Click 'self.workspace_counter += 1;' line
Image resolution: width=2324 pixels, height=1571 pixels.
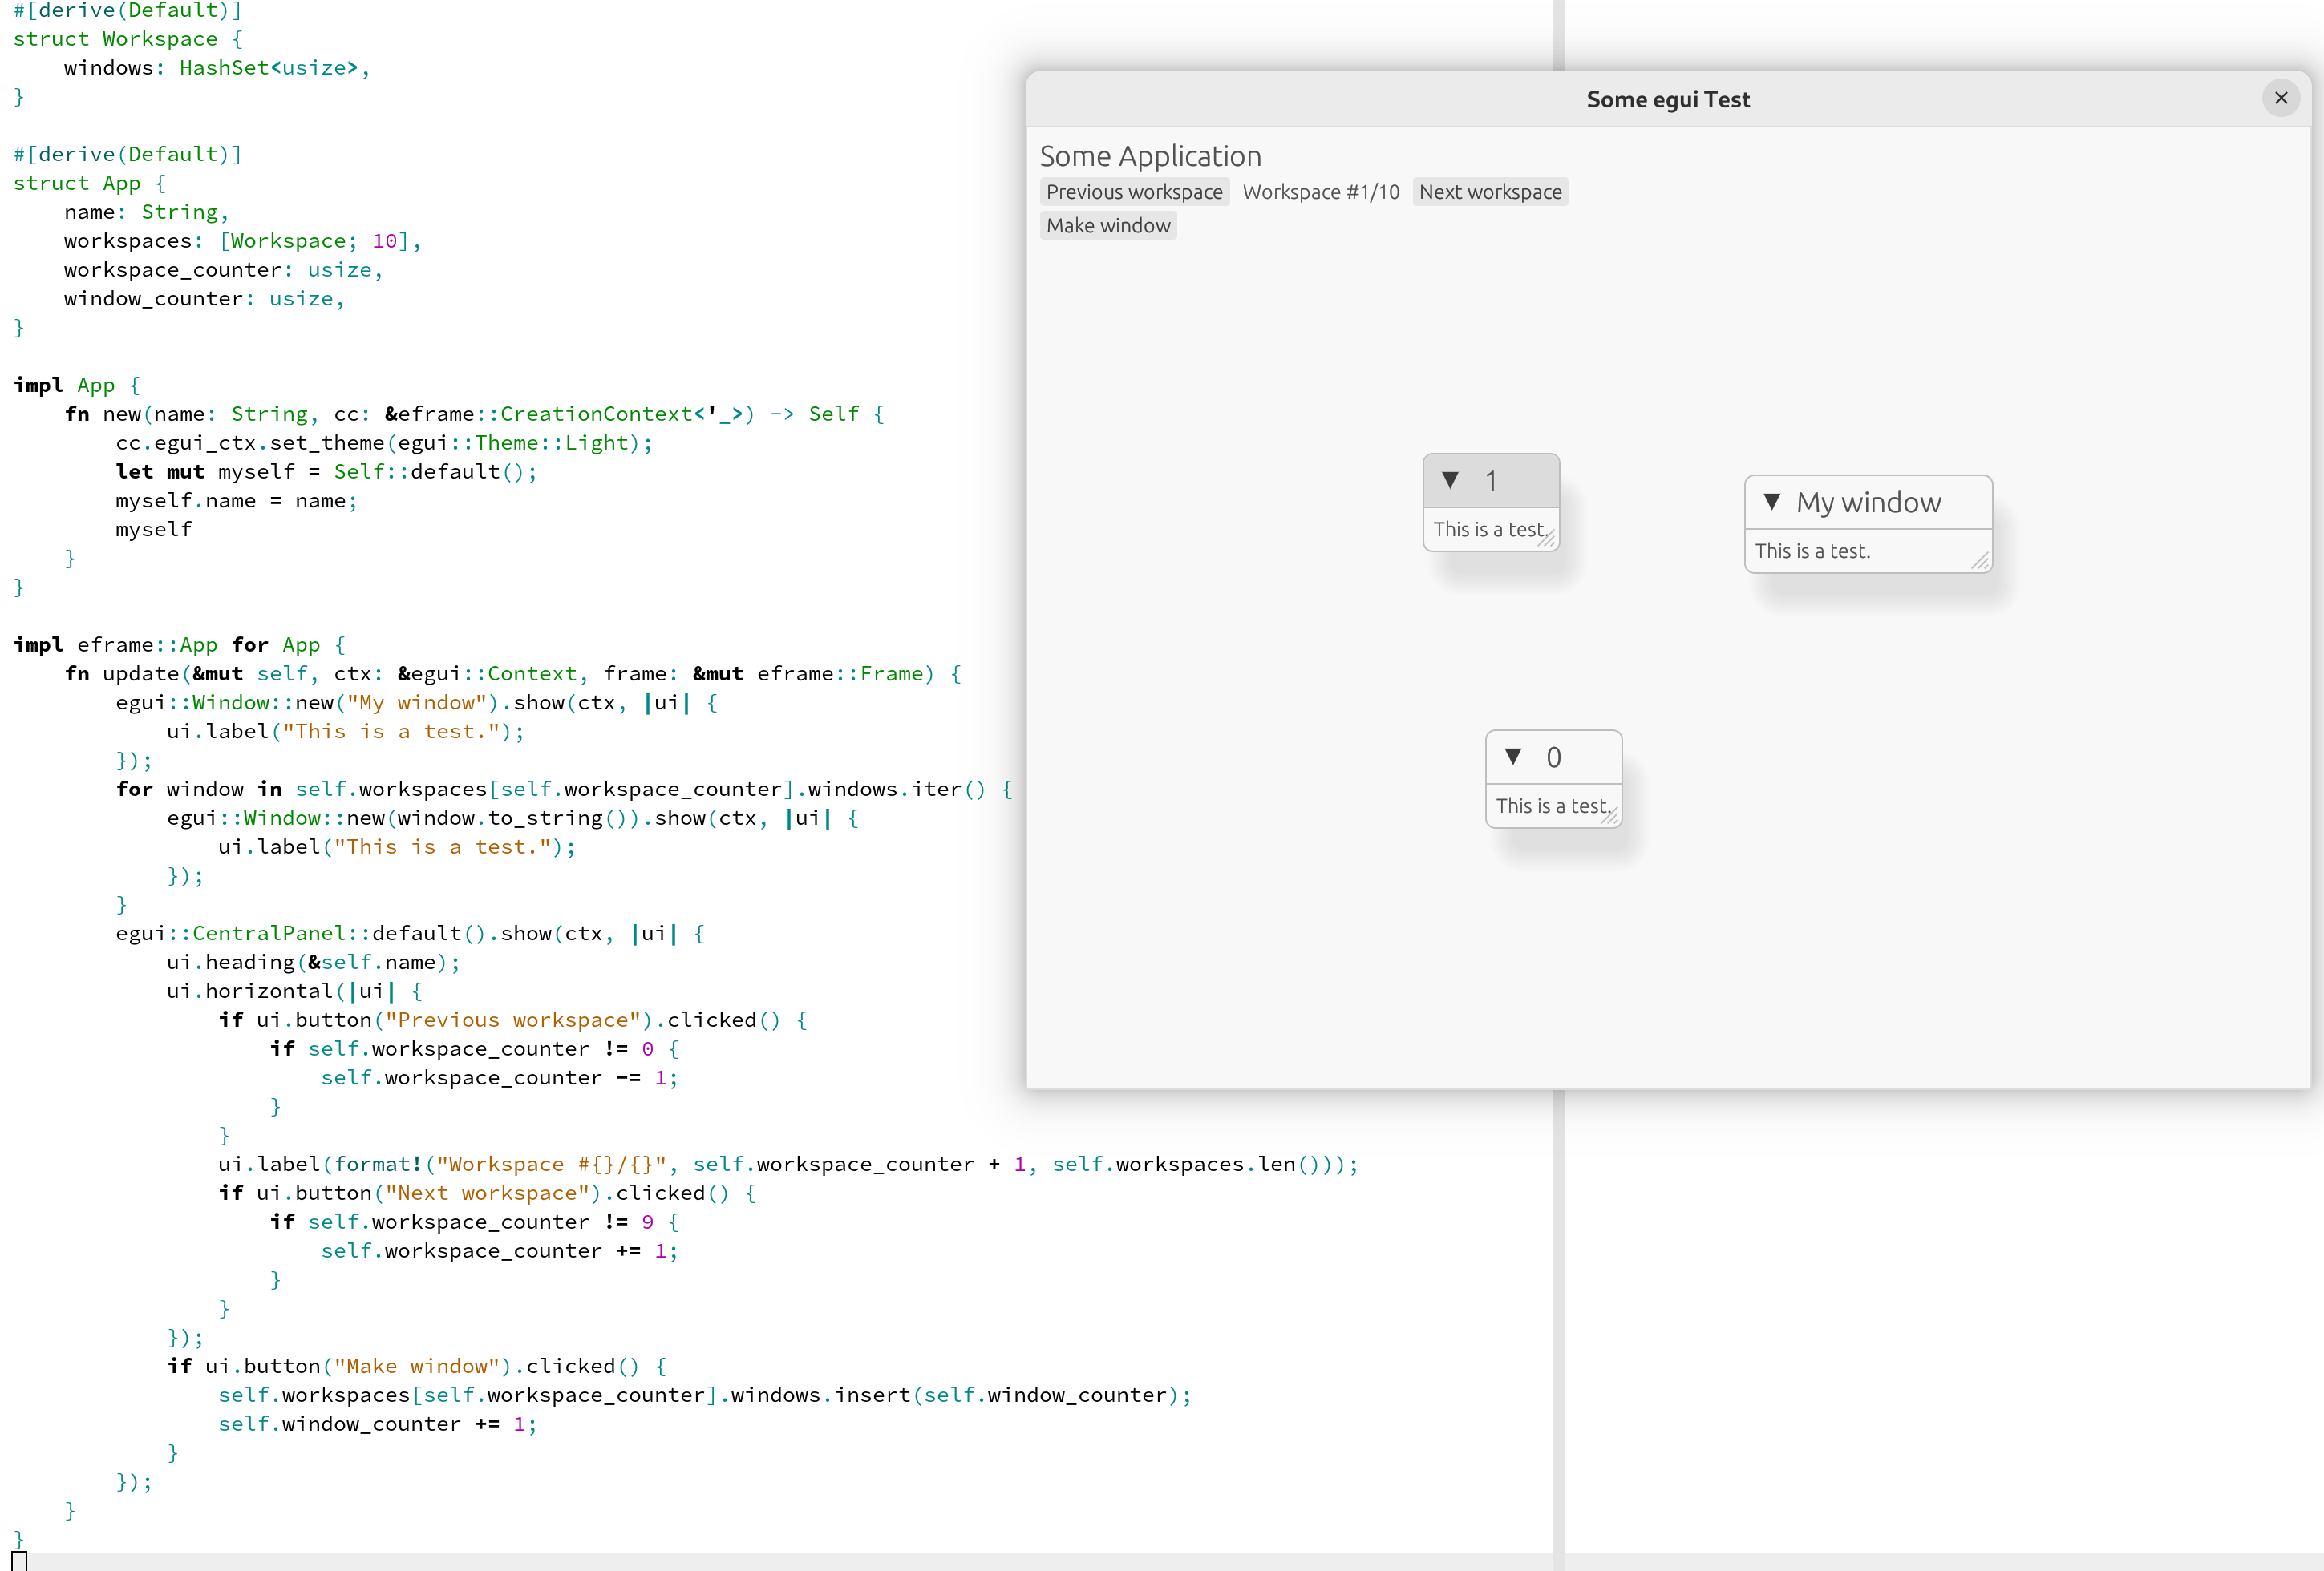tap(499, 1251)
